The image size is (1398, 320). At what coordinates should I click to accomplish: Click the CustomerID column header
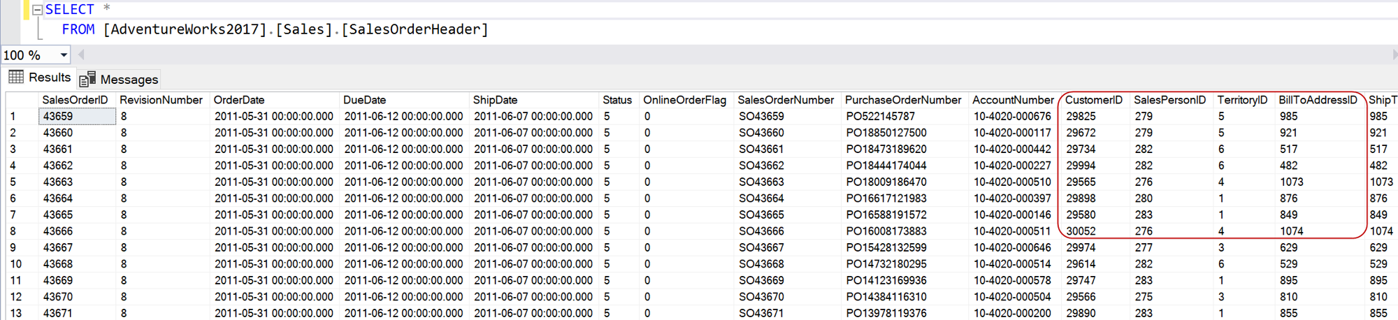click(1094, 100)
